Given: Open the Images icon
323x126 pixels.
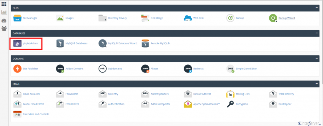Looking at the screenshot, I should click(60, 18).
